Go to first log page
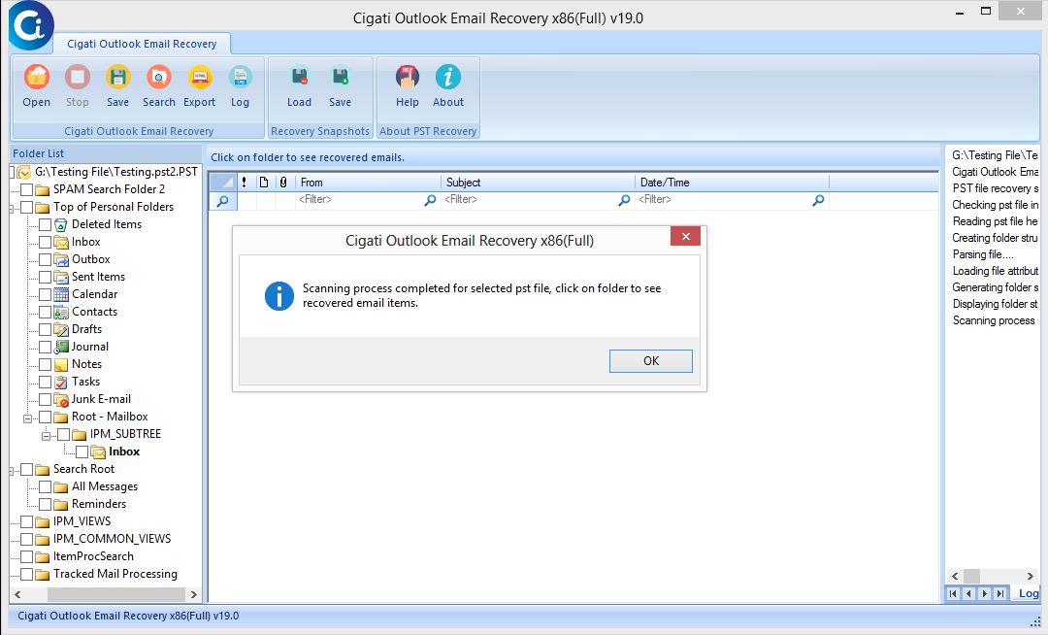 pos(954,593)
